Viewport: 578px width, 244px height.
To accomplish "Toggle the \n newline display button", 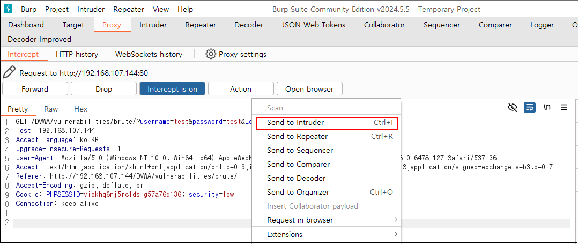I will click(547, 108).
